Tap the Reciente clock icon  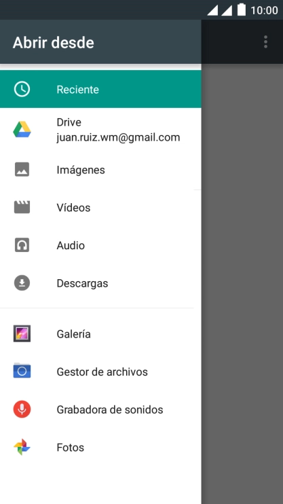tap(22, 89)
